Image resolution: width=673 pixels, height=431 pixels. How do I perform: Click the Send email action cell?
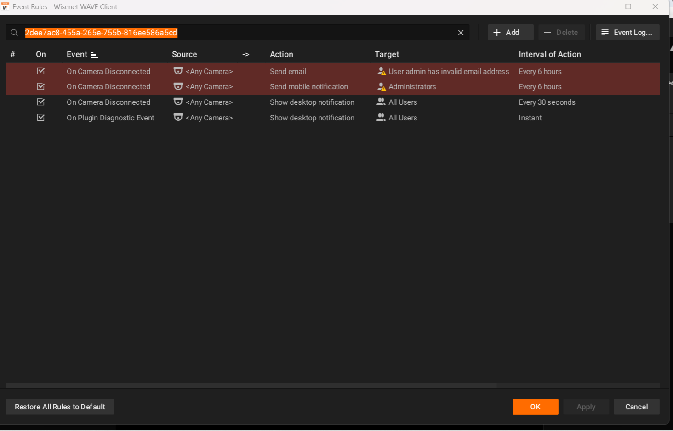tap(288, 71)
